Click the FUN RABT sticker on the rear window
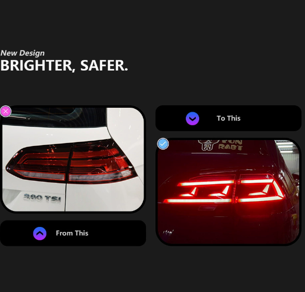Image resolution: width=305 pixels, height=292 pixels. 230,145
